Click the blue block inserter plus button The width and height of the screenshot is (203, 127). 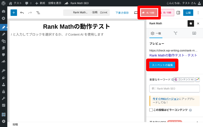click(x=14, y=13)
